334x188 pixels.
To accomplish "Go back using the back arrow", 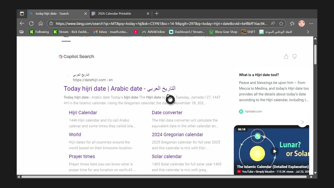I will 22,23.
